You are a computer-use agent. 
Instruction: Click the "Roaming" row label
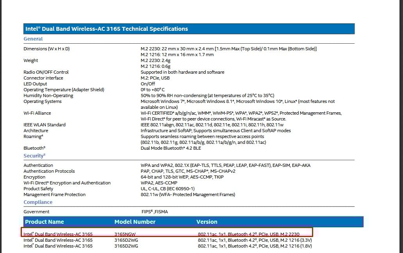pos(33,136)
